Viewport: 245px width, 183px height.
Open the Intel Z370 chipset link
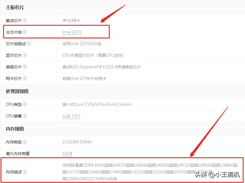click(x=71, y=32)
